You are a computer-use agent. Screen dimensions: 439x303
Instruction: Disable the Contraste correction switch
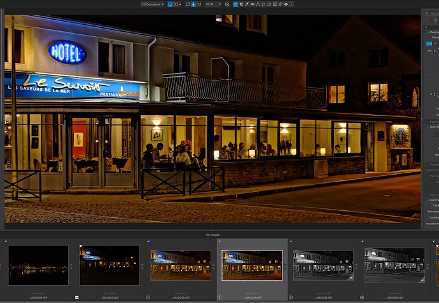(428, 199)
